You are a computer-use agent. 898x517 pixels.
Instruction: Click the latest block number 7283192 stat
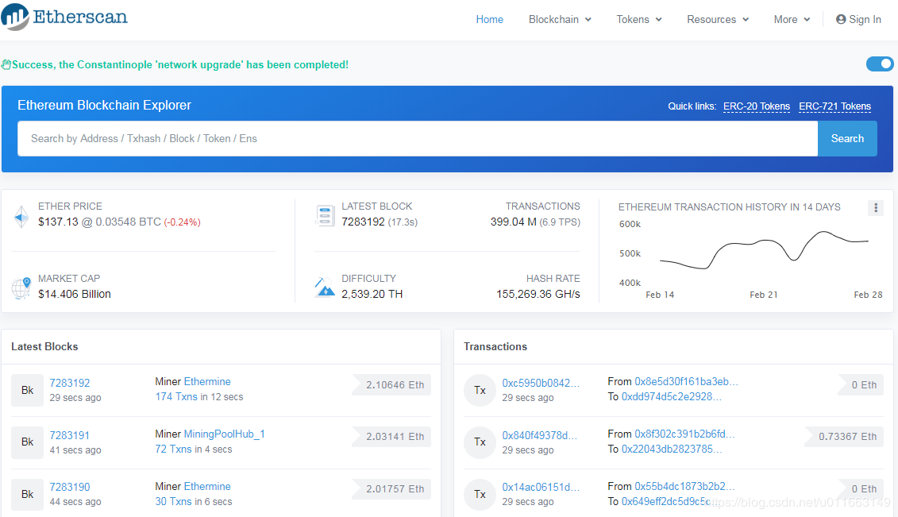(x=363, y=222)
